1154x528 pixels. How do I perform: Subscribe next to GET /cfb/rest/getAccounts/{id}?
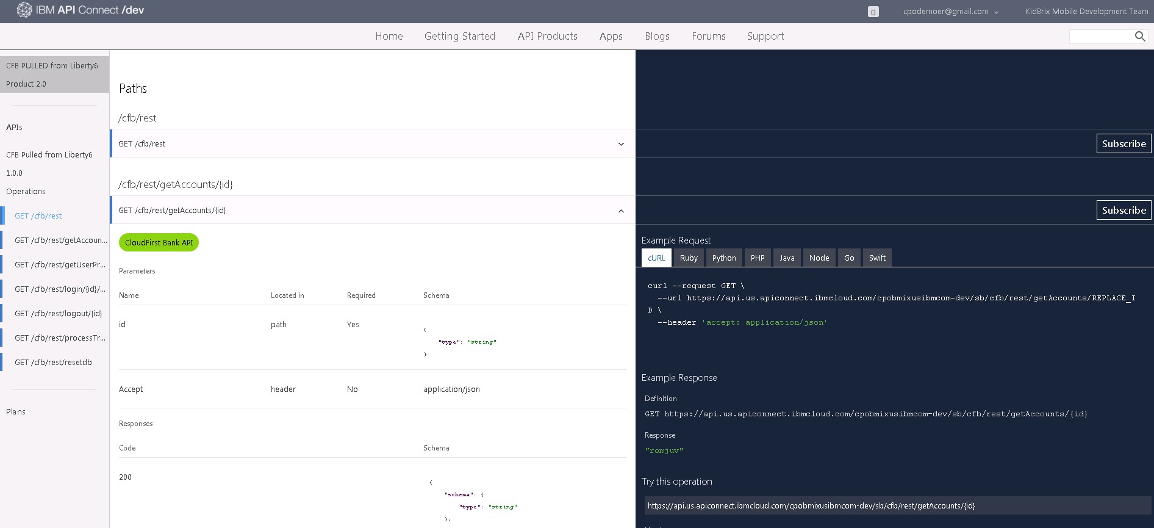(1124, 210)
